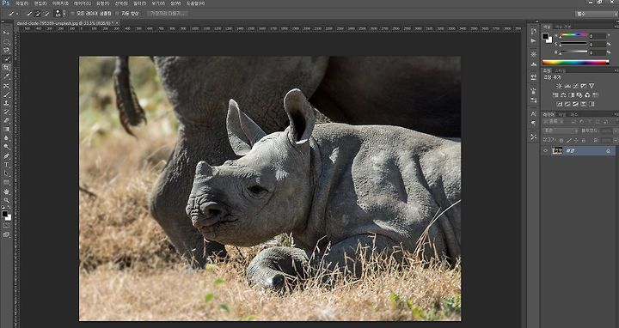This screenshot has height=328, width=619.
Task: Click the toolbox foreground color swatch
Action: click(x=4, y=214)
